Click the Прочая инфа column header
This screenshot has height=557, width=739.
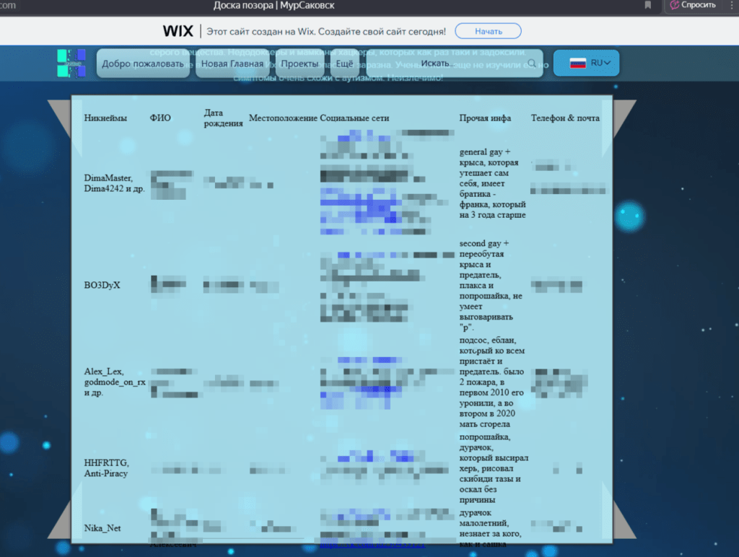pyautogui.click(x=485, y=118)
